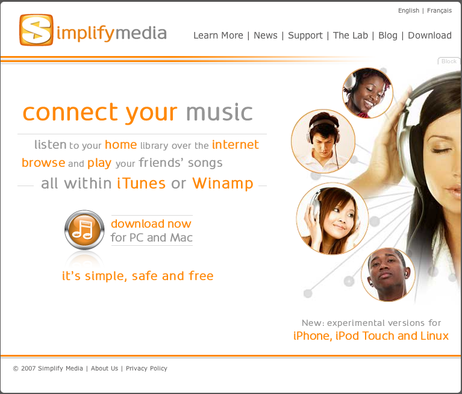
Task: Click thumbnail of man wearing earbuds
Action: coord(388,275)
